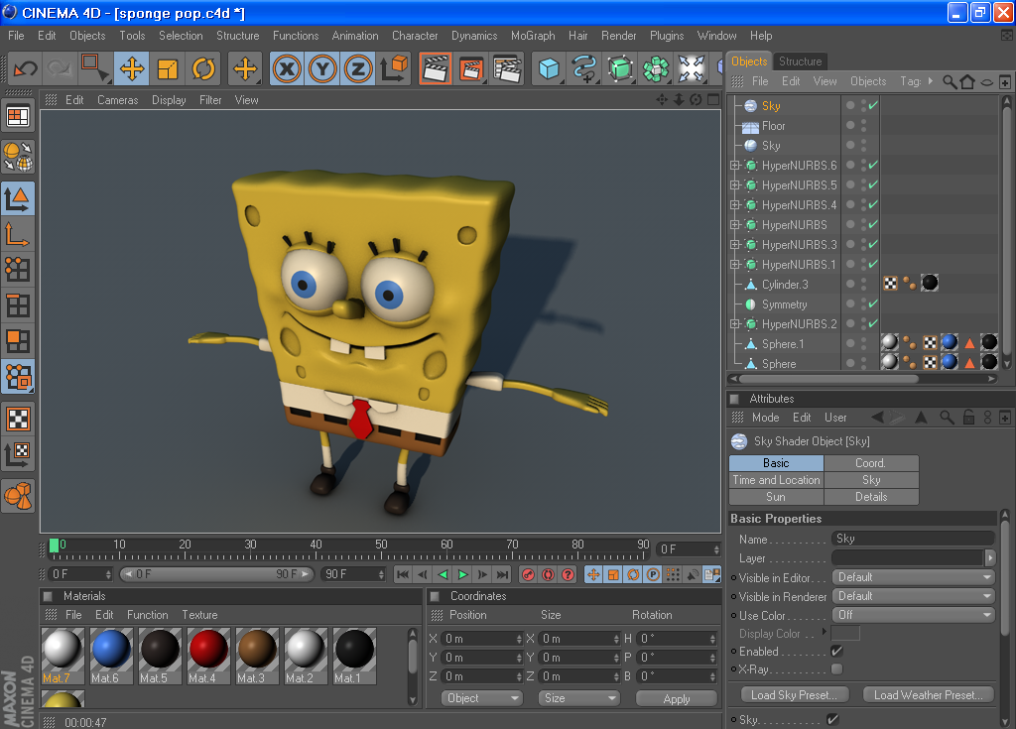
Task: Toggle enable checkmark of top Sky object
Action: [873, 105]
